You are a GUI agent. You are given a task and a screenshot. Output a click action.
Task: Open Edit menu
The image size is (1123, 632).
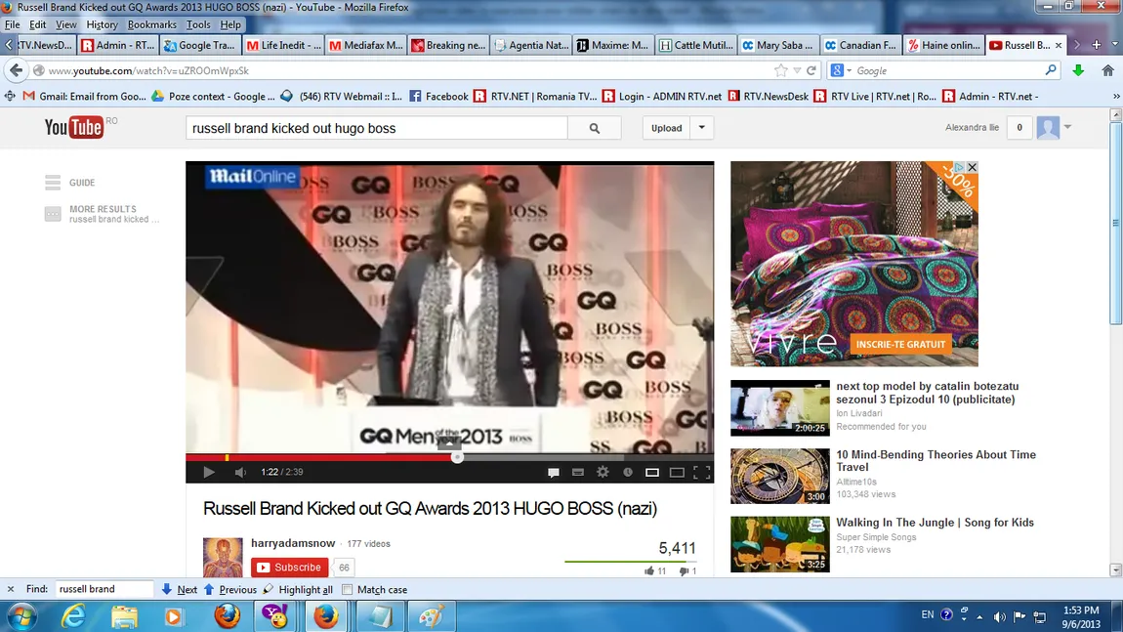tap(37, 24)
